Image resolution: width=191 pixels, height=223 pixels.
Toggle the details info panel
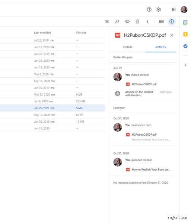coord(172,22)
